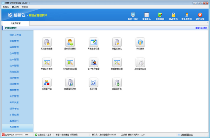Image resolution: width=210 pixels, height=138 pixels.
Task: Select 功能导航窗 tab
Action: tap(16, 23)
